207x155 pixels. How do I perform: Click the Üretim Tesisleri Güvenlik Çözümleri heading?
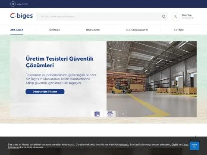pos(60,62)
